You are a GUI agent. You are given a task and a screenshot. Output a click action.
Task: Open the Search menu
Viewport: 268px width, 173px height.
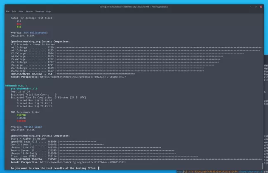point(29,12)
